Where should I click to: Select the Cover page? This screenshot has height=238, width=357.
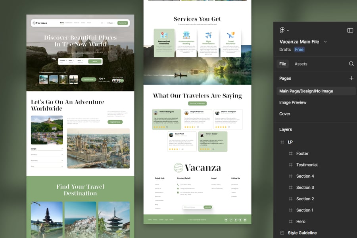tap(285, 114)
